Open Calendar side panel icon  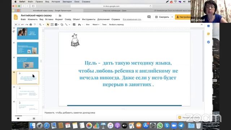(209, 26)
